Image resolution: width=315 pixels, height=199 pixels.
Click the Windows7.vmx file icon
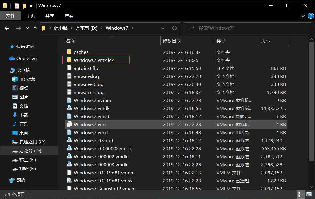[69, 124]
